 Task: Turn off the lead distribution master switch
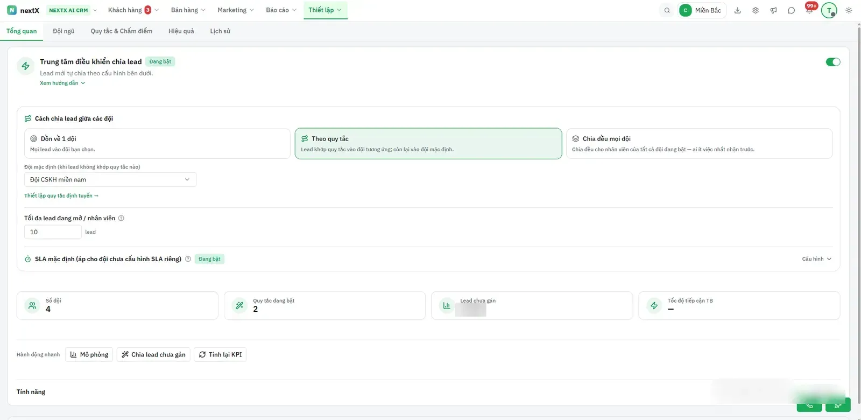click(833, 62)
